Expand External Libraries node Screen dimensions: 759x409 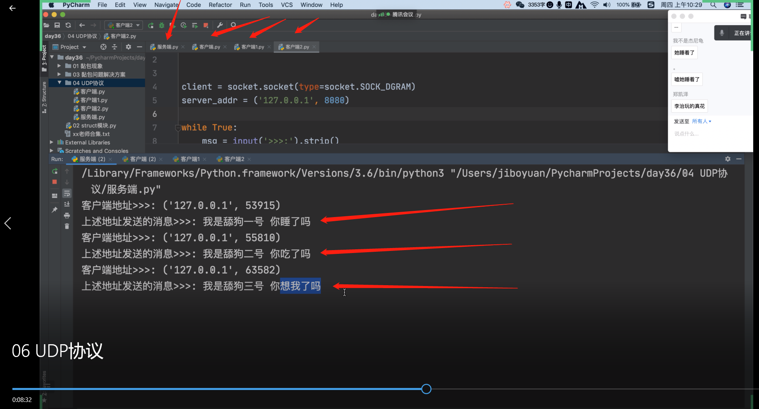click(52, 142)
